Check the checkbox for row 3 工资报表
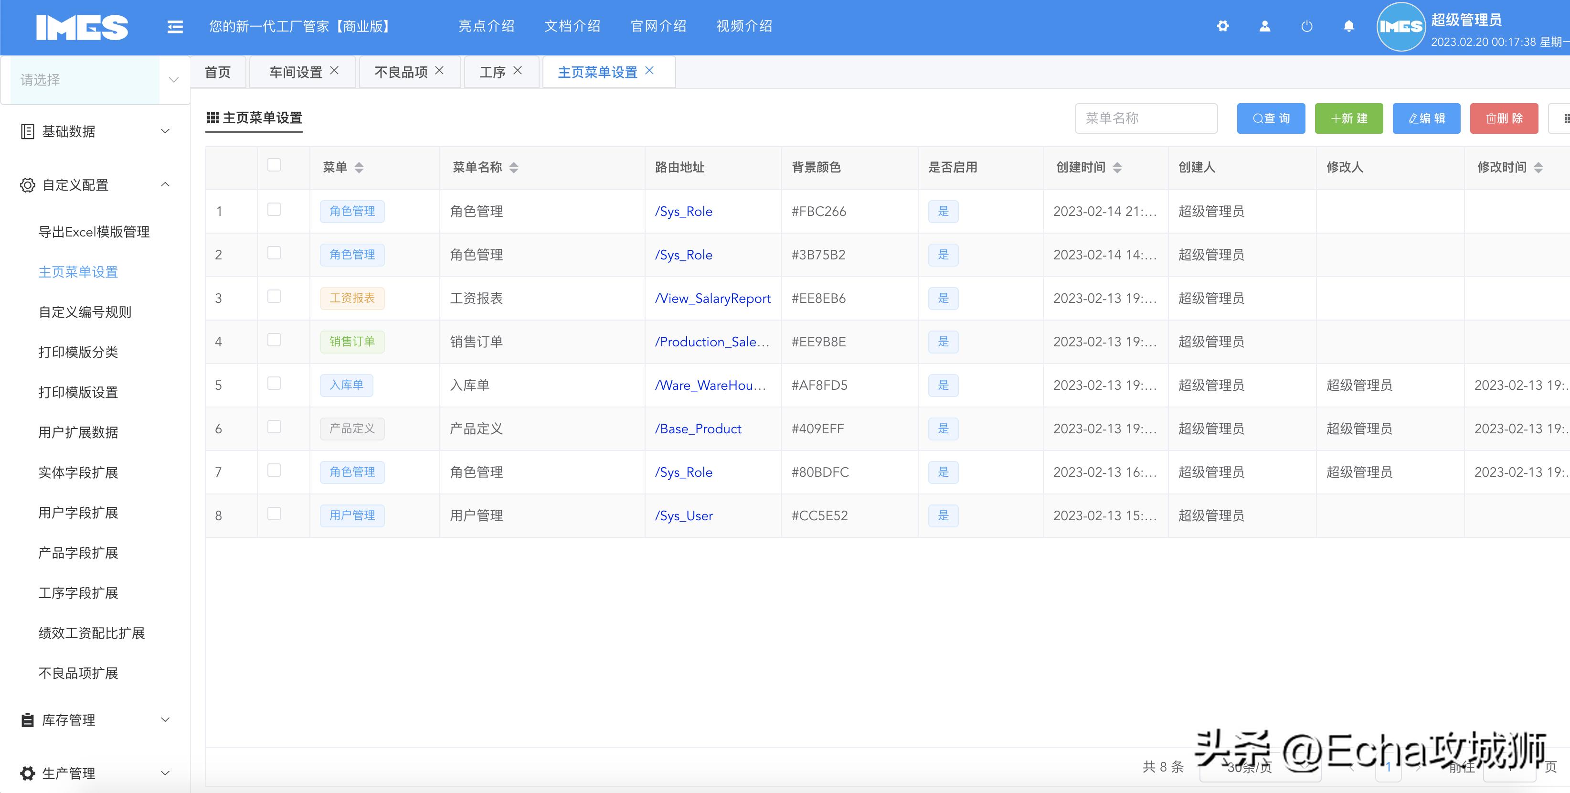The image size is (1570, 793). (x=274, y=296)
